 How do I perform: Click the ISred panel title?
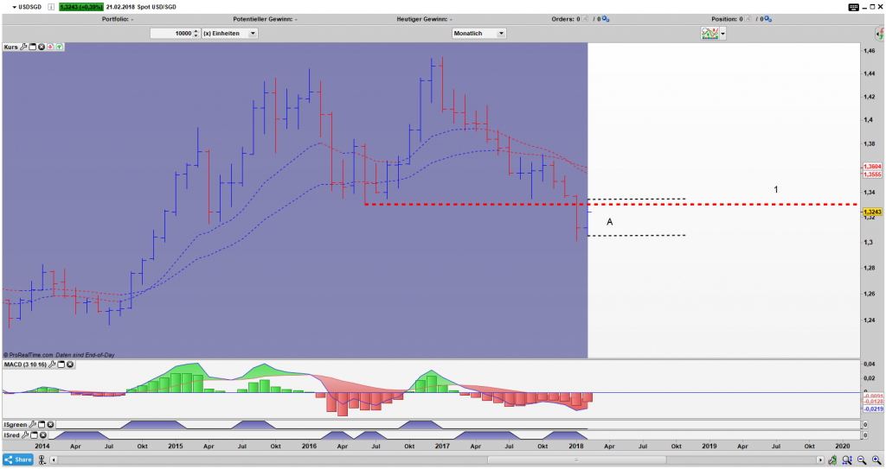(x=12, y=435)
